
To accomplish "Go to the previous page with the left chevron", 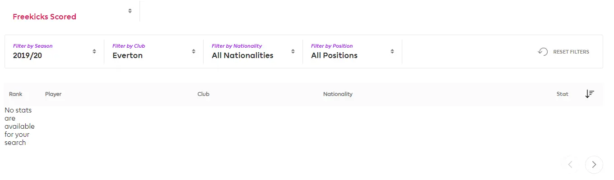I will coord(570,165).
